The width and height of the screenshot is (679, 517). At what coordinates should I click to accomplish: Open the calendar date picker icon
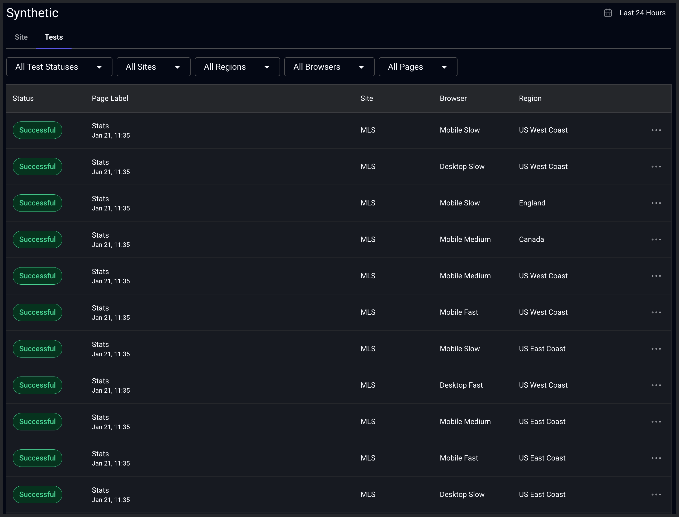coord(608,13)
